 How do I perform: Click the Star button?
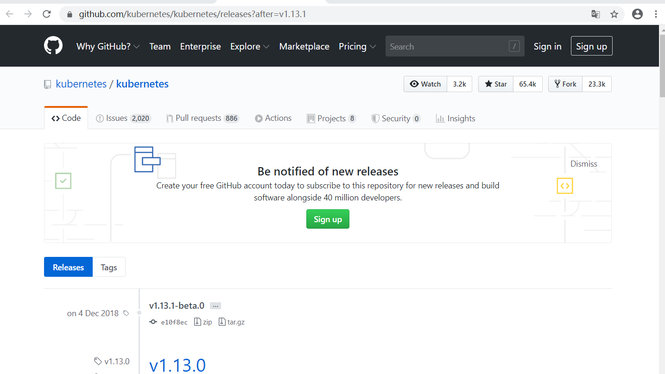(x=496, y=84)
